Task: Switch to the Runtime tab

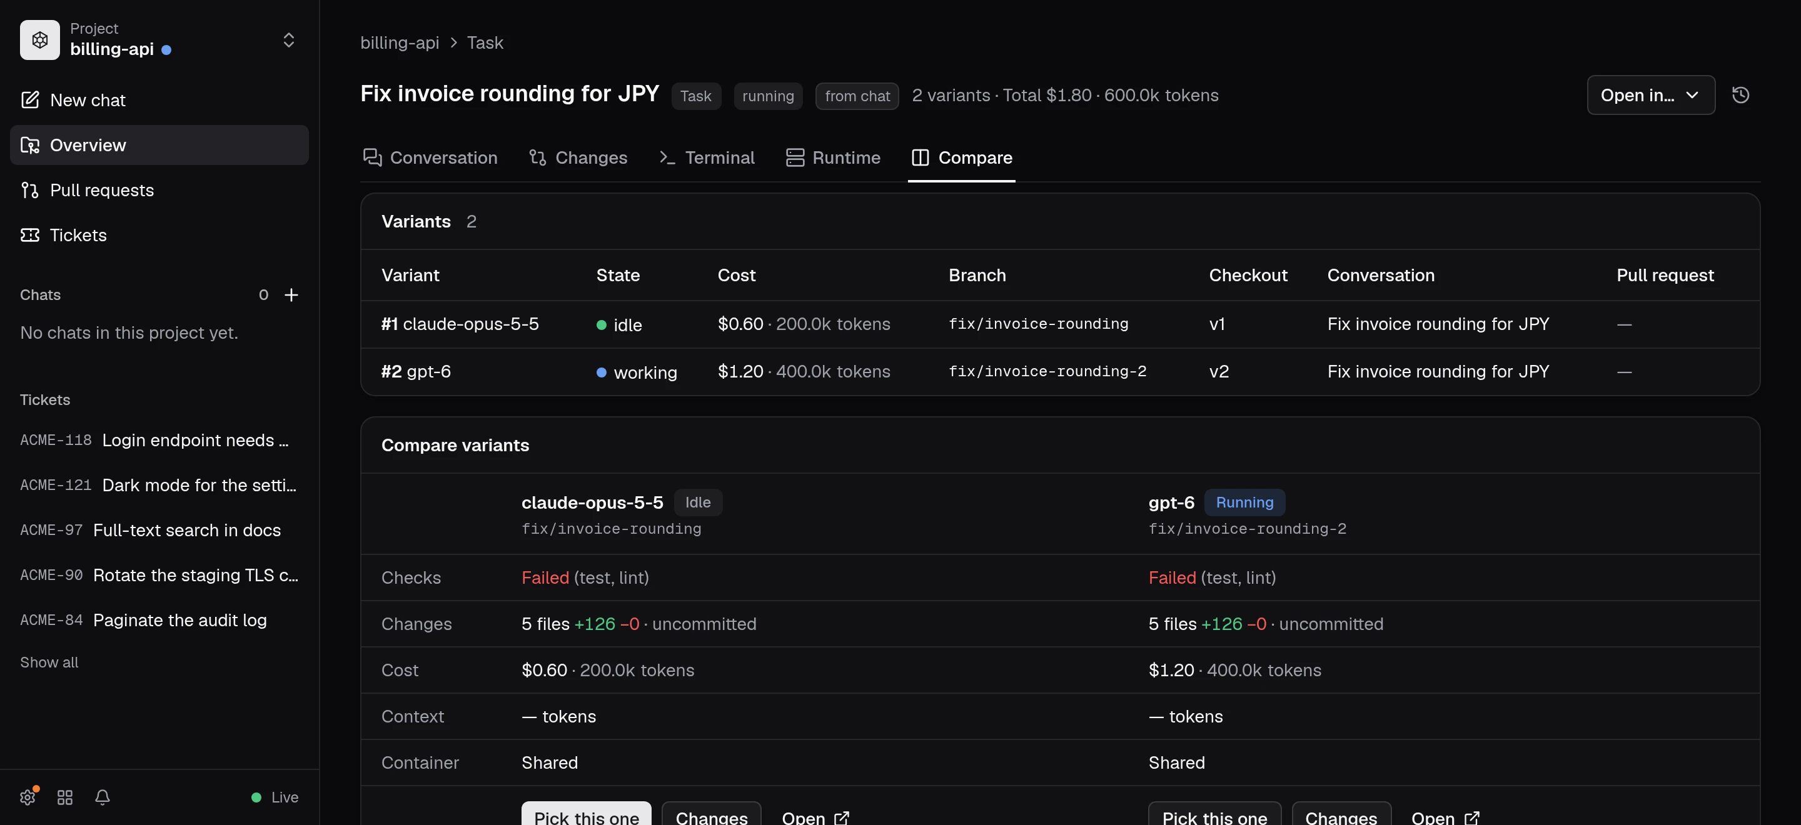Action: (x=833, y=158)
